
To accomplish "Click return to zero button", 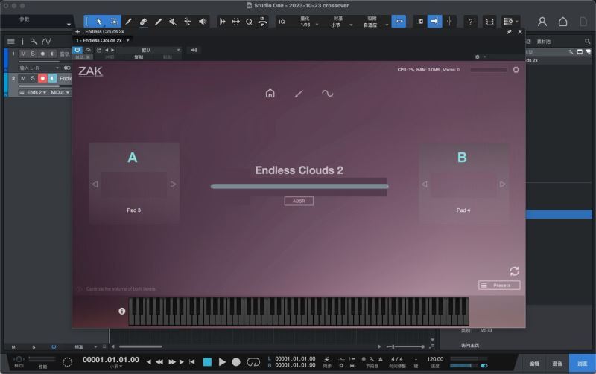I will [x=192, y=362].
